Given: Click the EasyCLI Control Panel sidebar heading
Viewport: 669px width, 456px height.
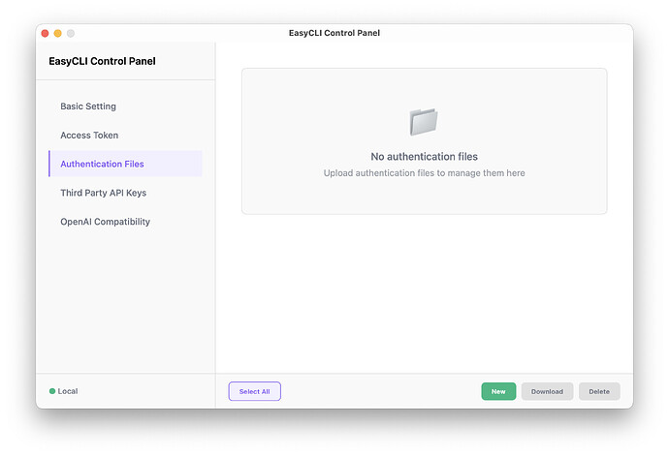Looking at the screenshot, I should 102,61.
